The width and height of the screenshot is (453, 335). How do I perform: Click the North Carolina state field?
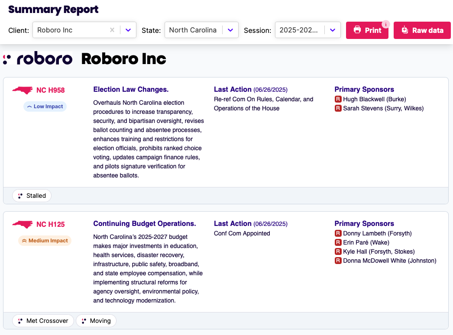[201, 30]
